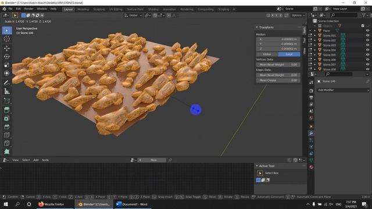
Task: Hide Stone.001 with its eye icon
Action: pos(367,35)
